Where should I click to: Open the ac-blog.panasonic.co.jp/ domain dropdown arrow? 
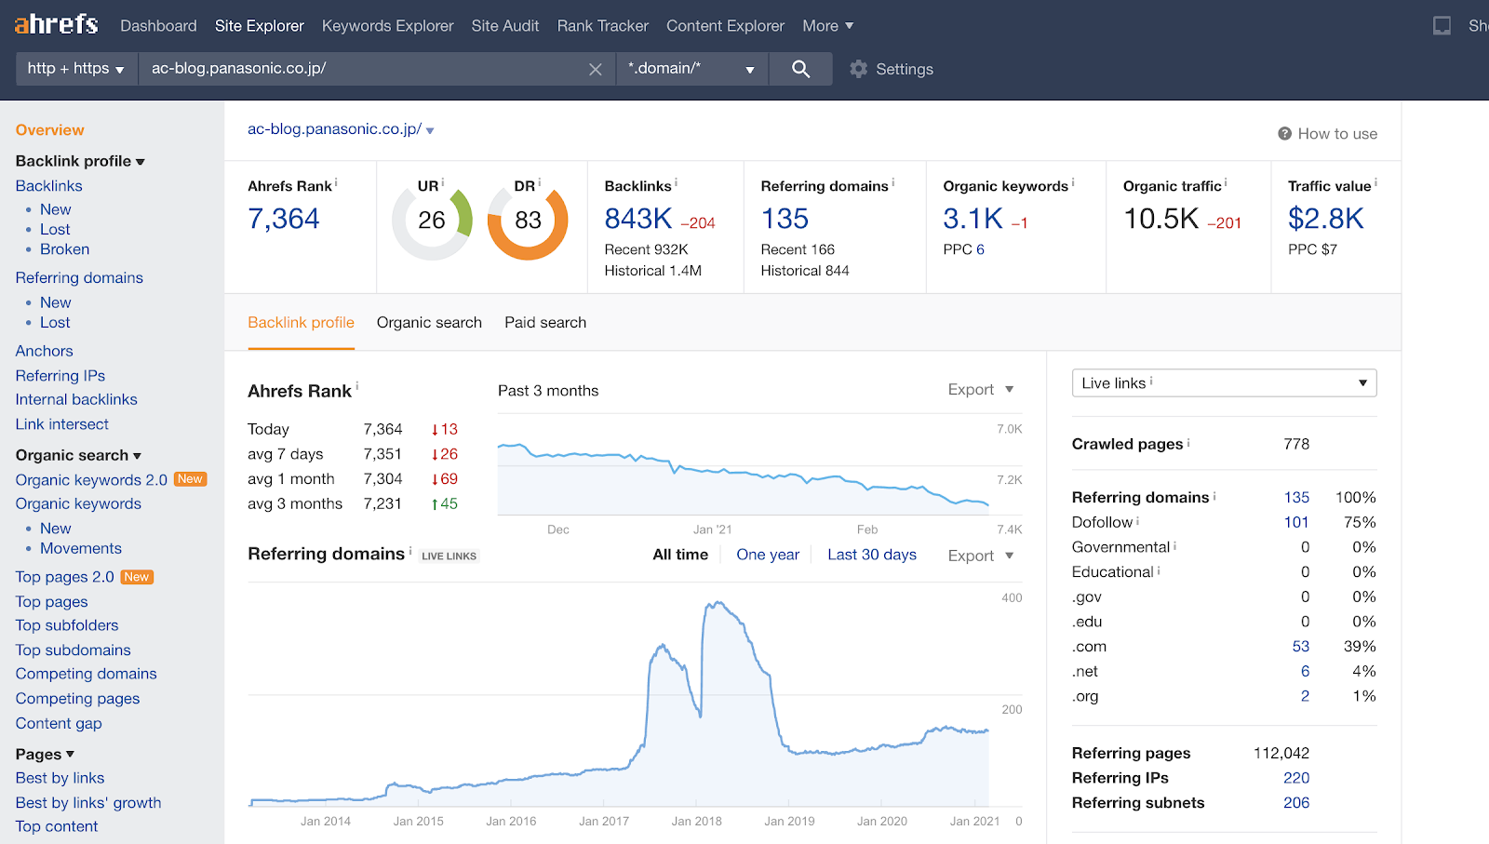pyautogui.click(x=430, y=131)
